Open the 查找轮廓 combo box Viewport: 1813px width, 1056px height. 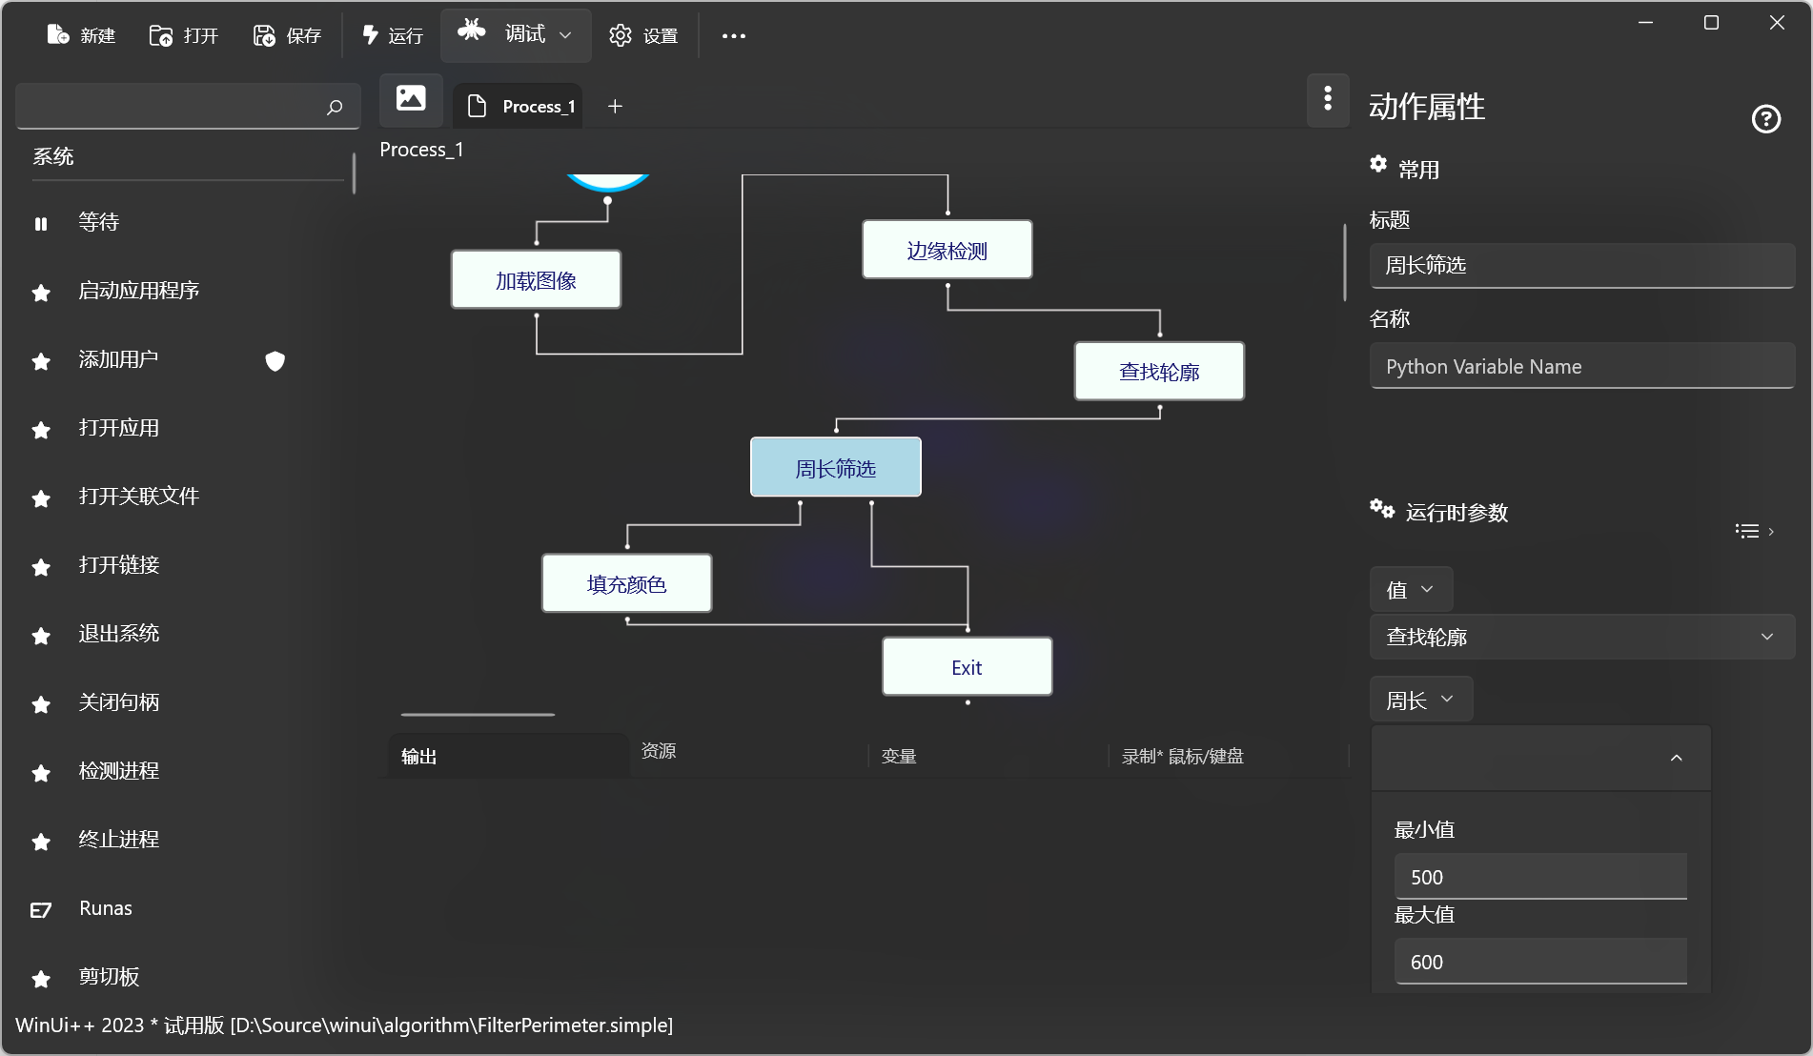click(1581, 637)
